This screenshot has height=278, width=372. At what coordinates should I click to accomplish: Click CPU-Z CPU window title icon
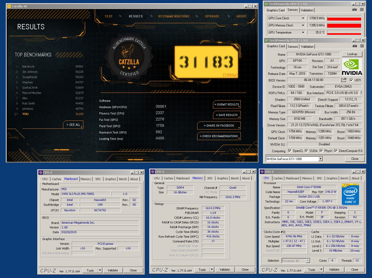(262, 172)
